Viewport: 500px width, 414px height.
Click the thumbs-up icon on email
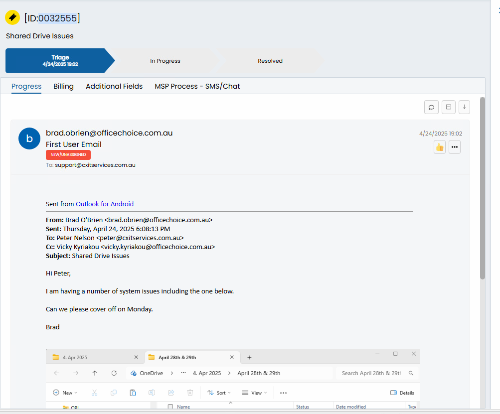(x=440, y=147)
